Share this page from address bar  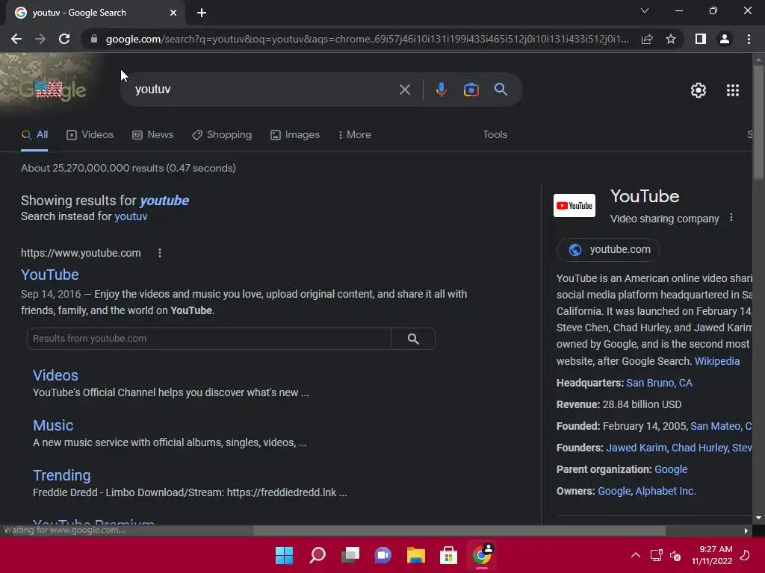(647, 39)
